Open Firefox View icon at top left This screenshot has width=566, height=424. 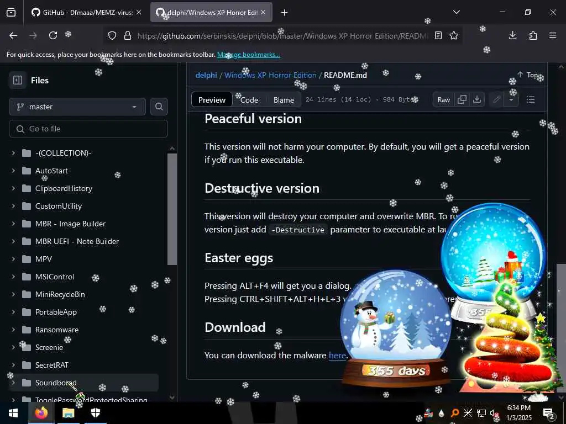tap(11, 12)
